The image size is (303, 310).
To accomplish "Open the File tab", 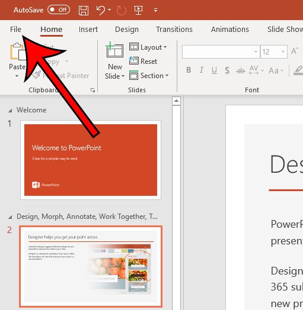I will tap(15, 29).
